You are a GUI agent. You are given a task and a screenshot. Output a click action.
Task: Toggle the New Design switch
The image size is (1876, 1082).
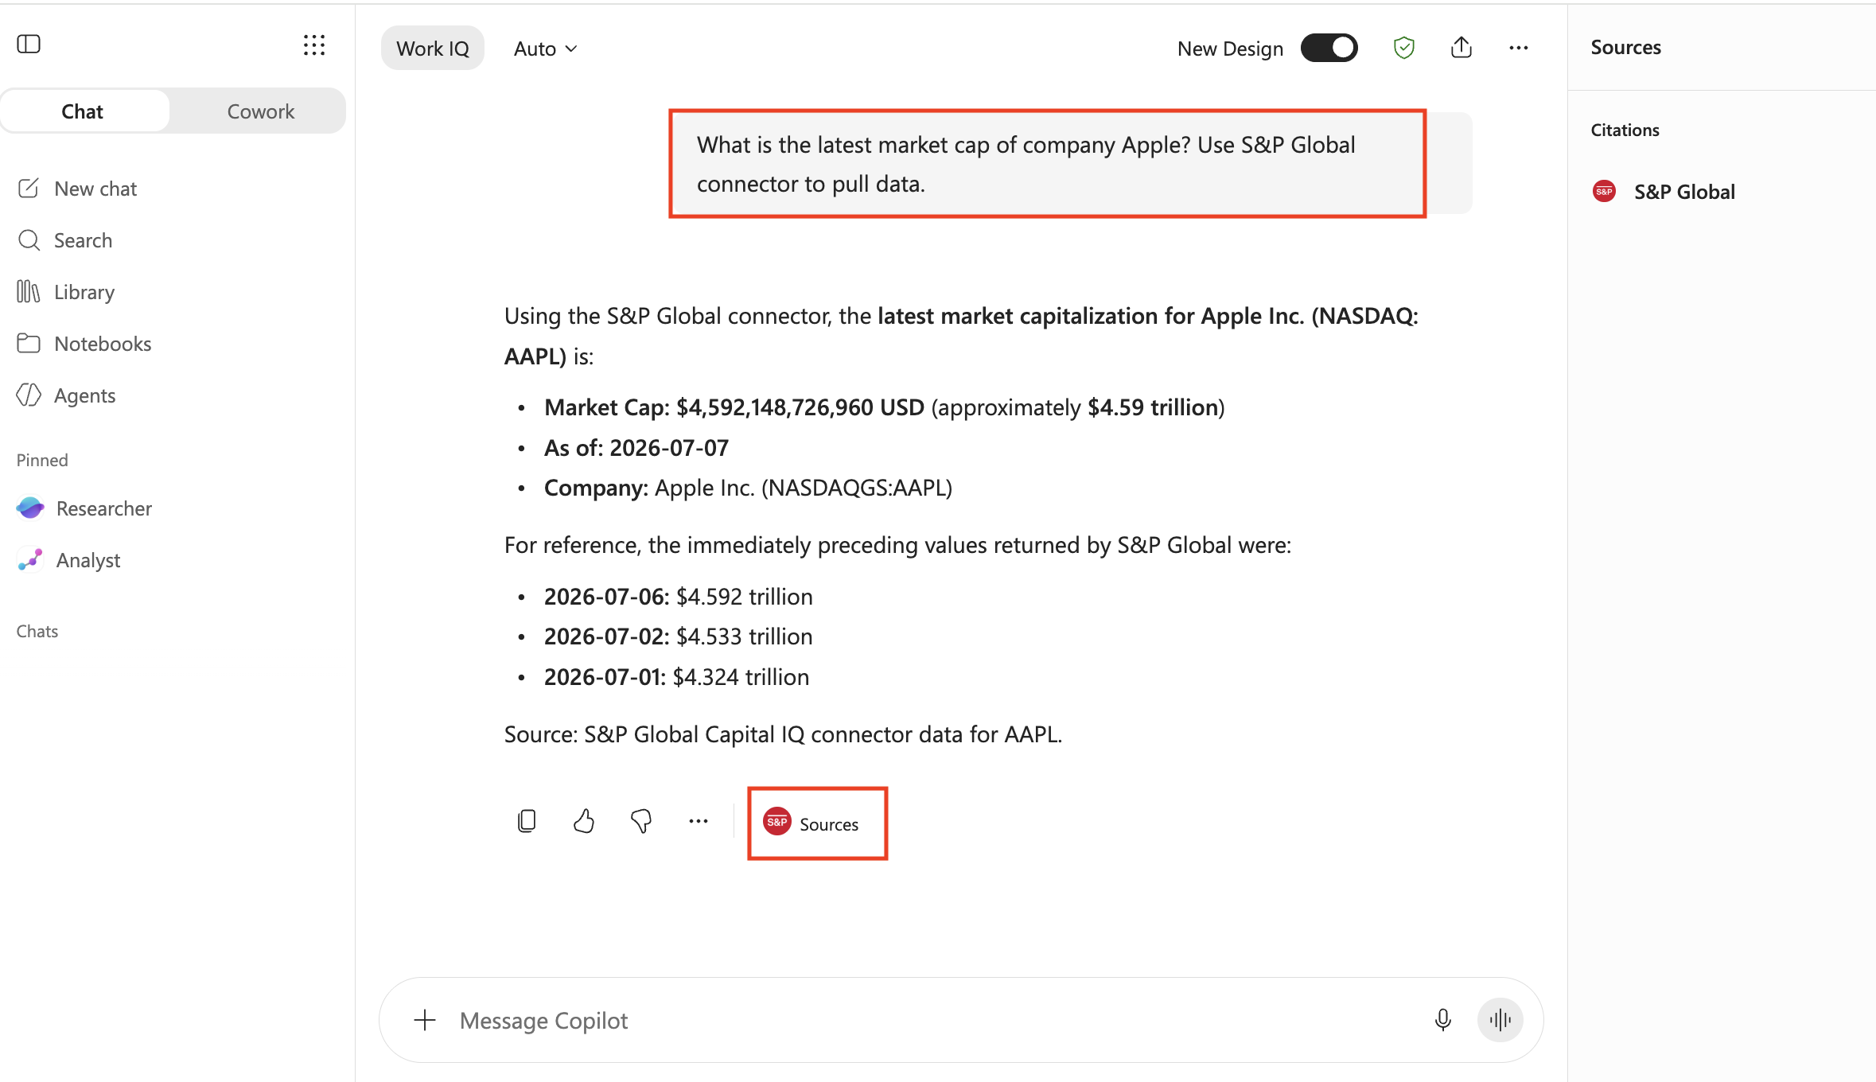coord(1329,48)
